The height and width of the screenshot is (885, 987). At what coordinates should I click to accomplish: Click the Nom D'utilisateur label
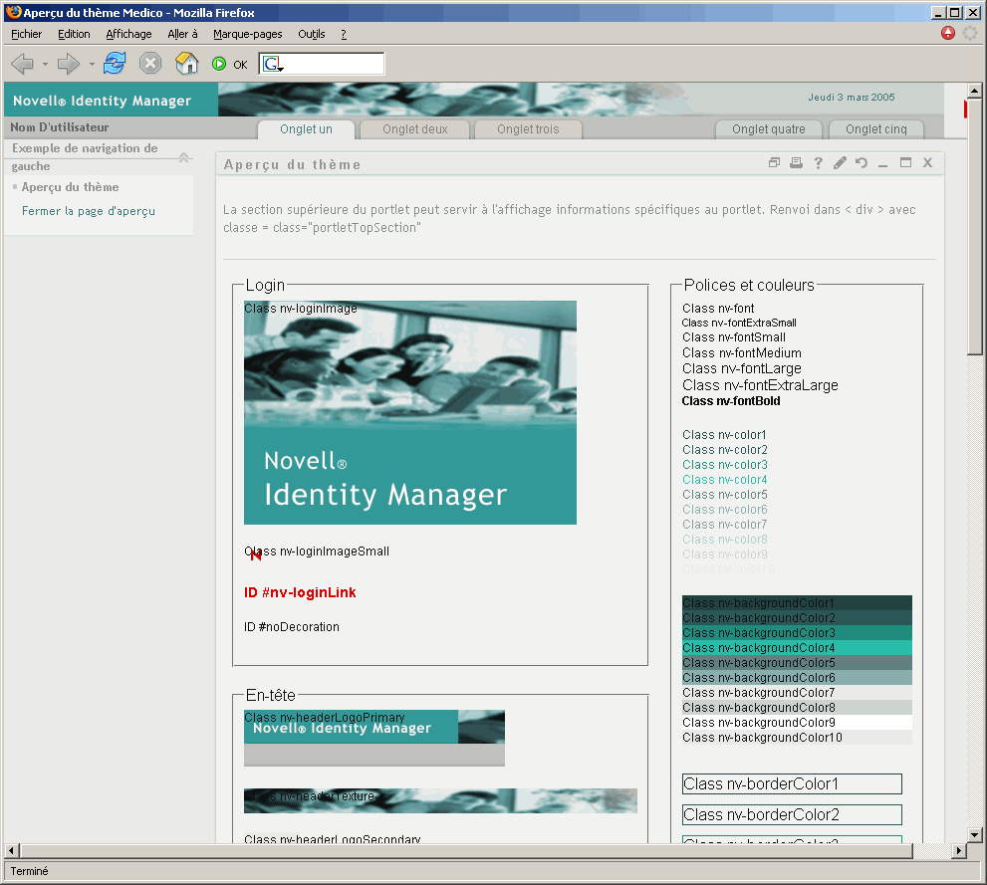[x=59, y=127]
